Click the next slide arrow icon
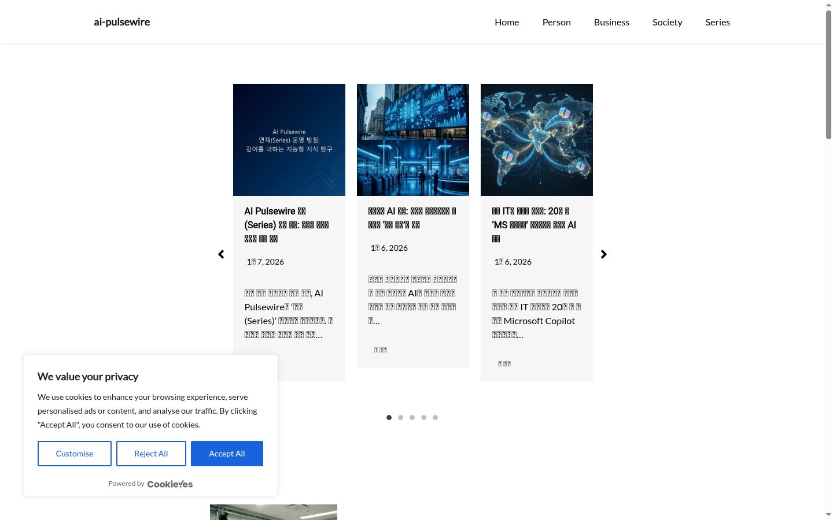833x520 pixels. tap(603, 254)
